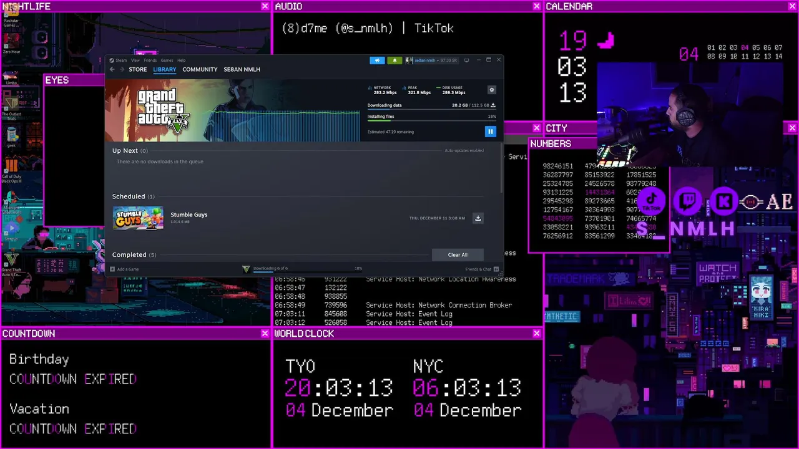This screenshot has height=449, width=799.
Task: Click 'Scheduled' section heading
Action: click(x=129, y=196)
